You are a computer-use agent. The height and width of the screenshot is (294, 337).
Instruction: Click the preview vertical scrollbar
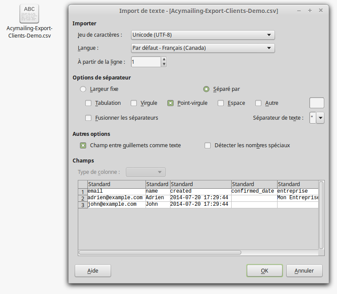[x=321, y=215]
